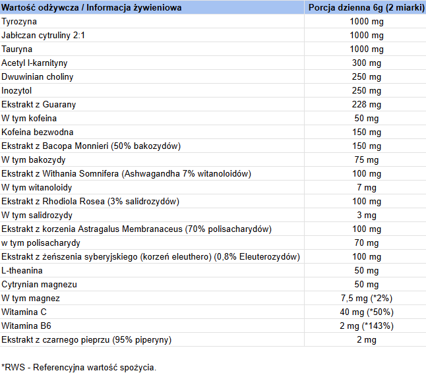Click 'W tym salidrozydy' label

click(x=37, y=215)
